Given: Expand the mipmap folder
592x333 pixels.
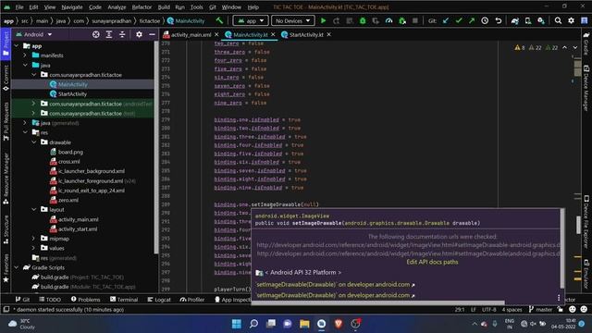Looking at the screenshot, I should 33,239.
